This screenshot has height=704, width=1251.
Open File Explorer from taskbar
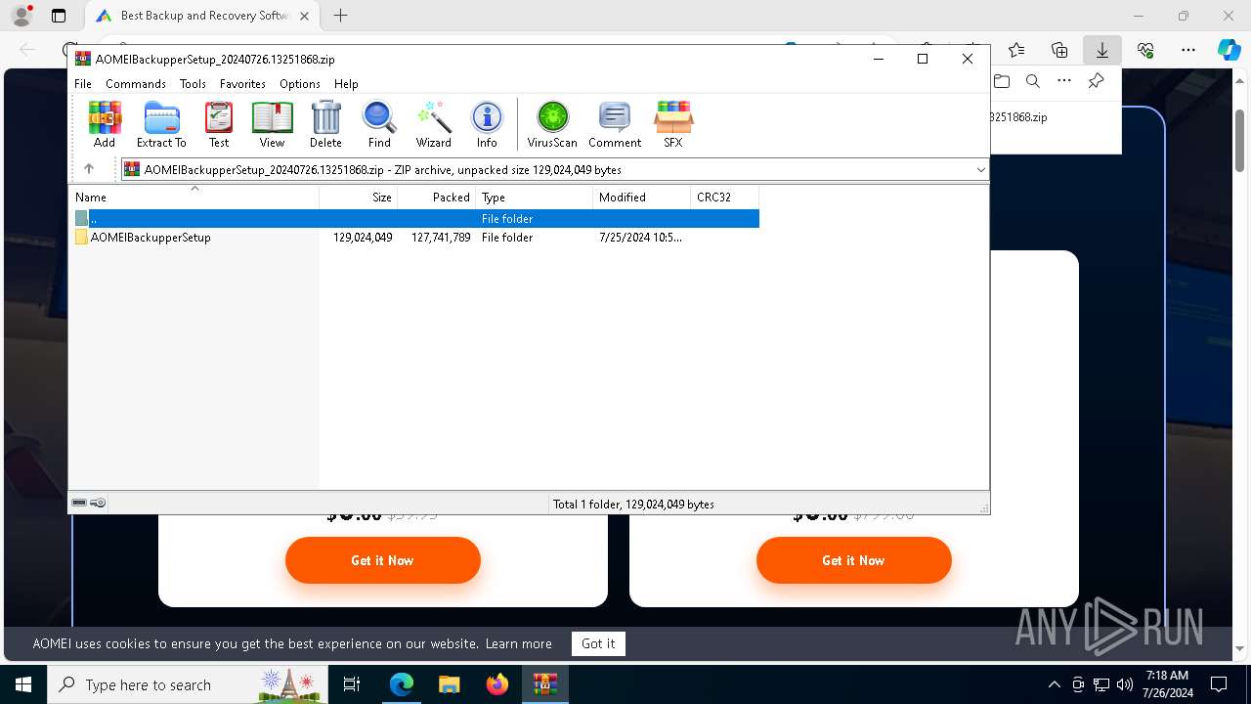(x=449, y=684)
